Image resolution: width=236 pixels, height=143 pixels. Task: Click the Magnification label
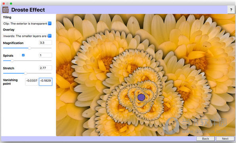click(x=13, y=43)
